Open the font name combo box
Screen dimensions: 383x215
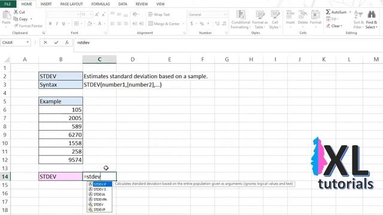coord(63,14)
